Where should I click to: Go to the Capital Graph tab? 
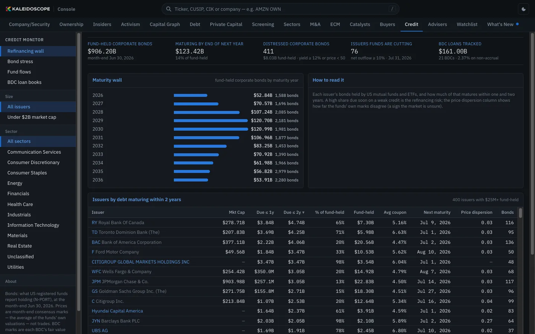click(x=165, y=24)
